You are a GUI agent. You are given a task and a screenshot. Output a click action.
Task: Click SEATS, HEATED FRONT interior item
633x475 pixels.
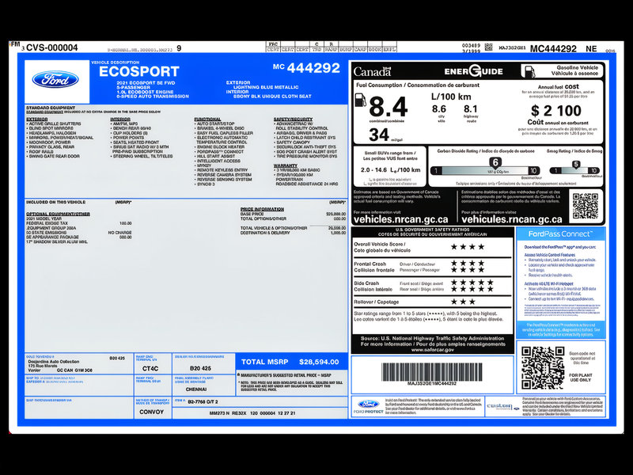pyautogui.click(x=135, y=142)
